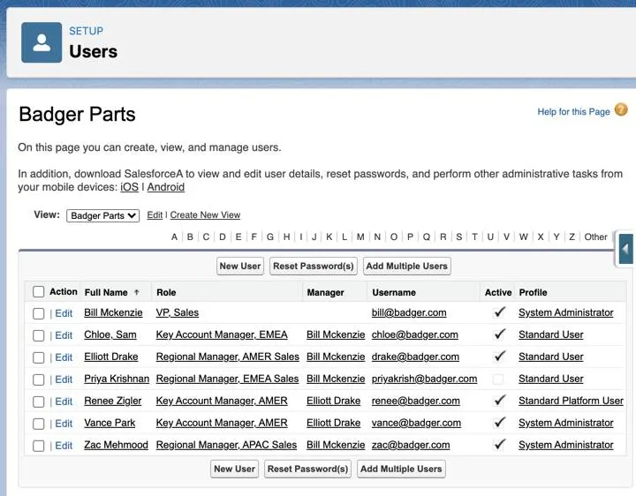Viewport: 636px width, 496px height.
Task: Sort by the Role column header
Action: coord(166,292)
